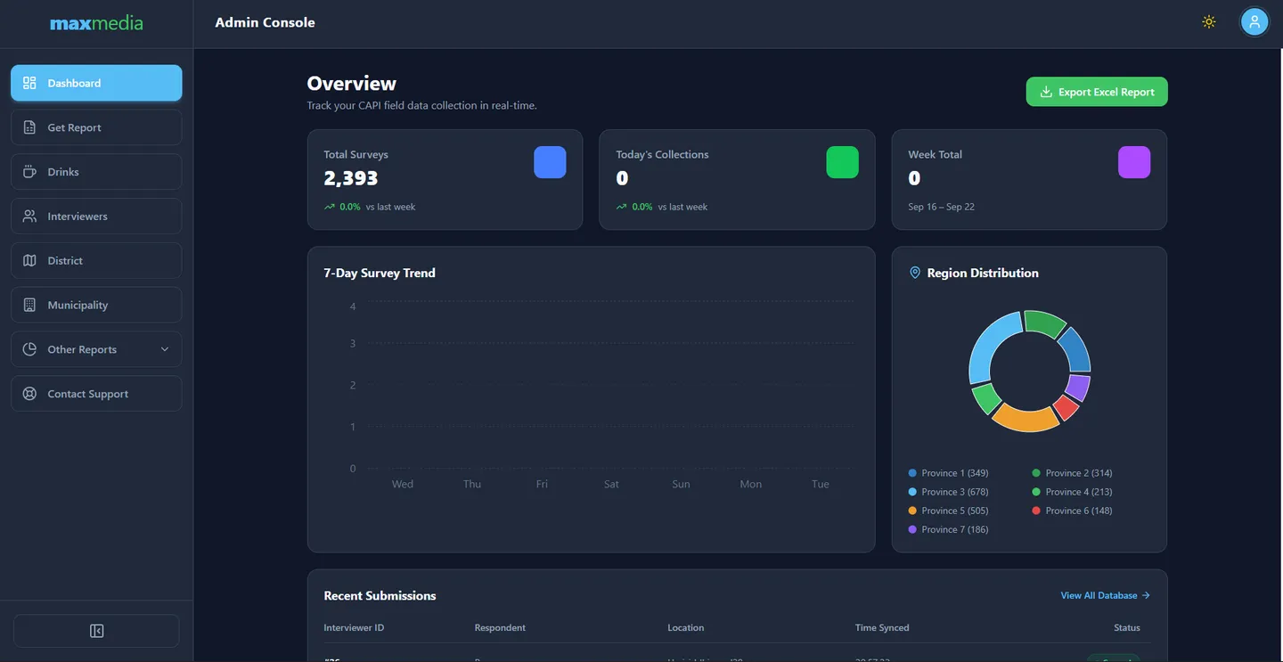Click the Today's Collections trend arrow icon
This screenshot has height=662, width=1283.
[622, 207]
